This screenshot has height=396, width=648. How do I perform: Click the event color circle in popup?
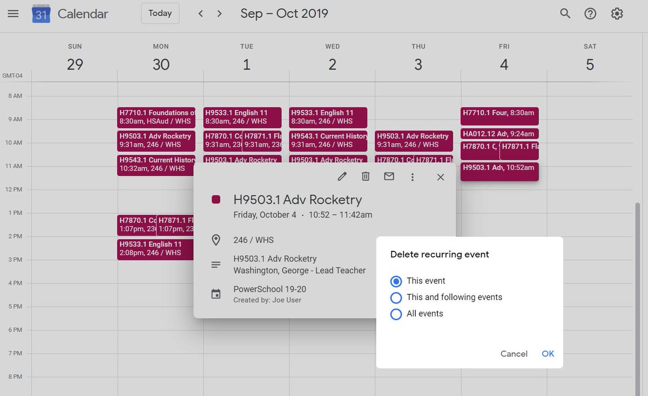click(215, 199)
